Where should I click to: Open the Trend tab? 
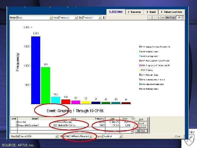coord(151,12)
